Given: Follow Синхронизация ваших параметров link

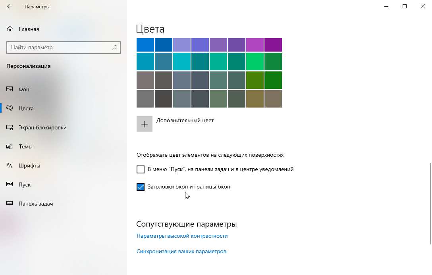Looking at the screenshot, I should (x=181, y=251).
